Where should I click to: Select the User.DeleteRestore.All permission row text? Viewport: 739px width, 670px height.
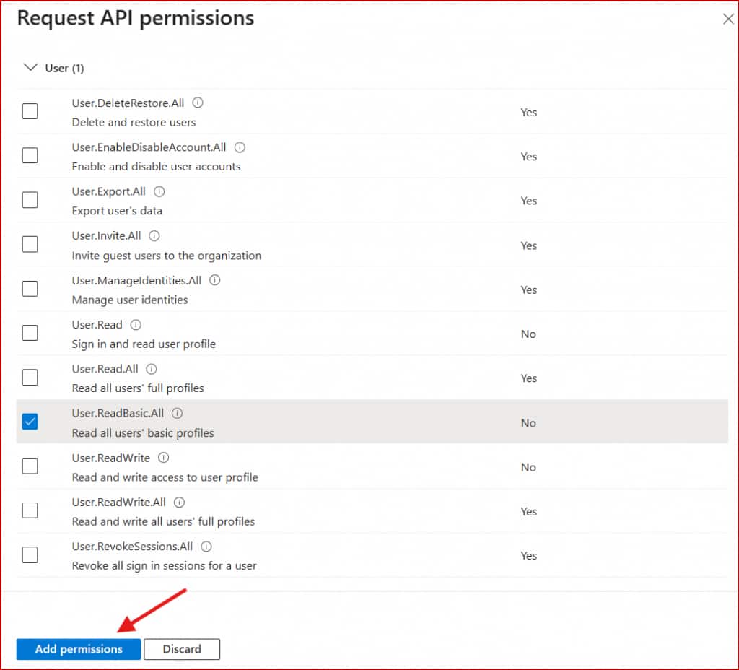(x=128, y=103)
